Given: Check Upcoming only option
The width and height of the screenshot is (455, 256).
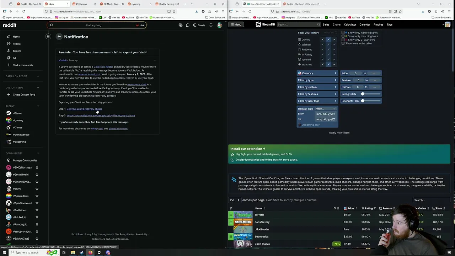Looking at the screenshot, I should [x=299, y=125].
